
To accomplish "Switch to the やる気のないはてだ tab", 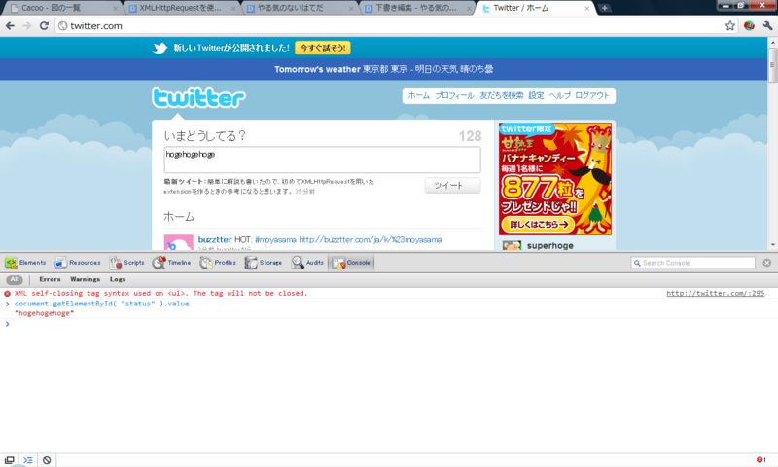I will [298, 8].
